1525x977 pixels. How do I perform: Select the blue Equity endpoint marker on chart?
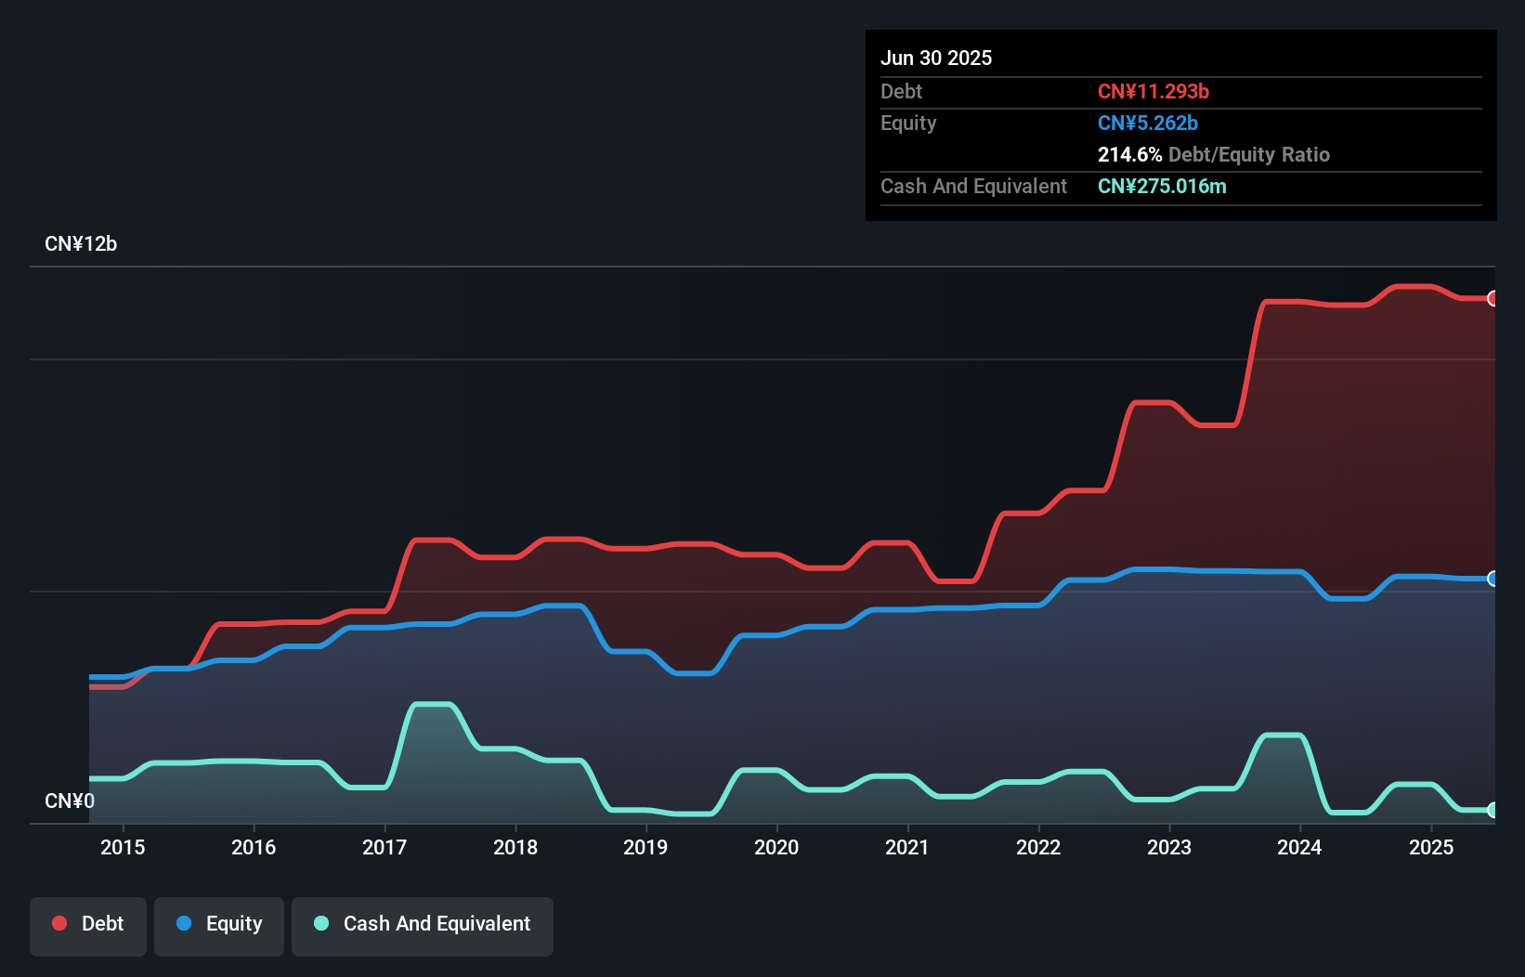1493,578
